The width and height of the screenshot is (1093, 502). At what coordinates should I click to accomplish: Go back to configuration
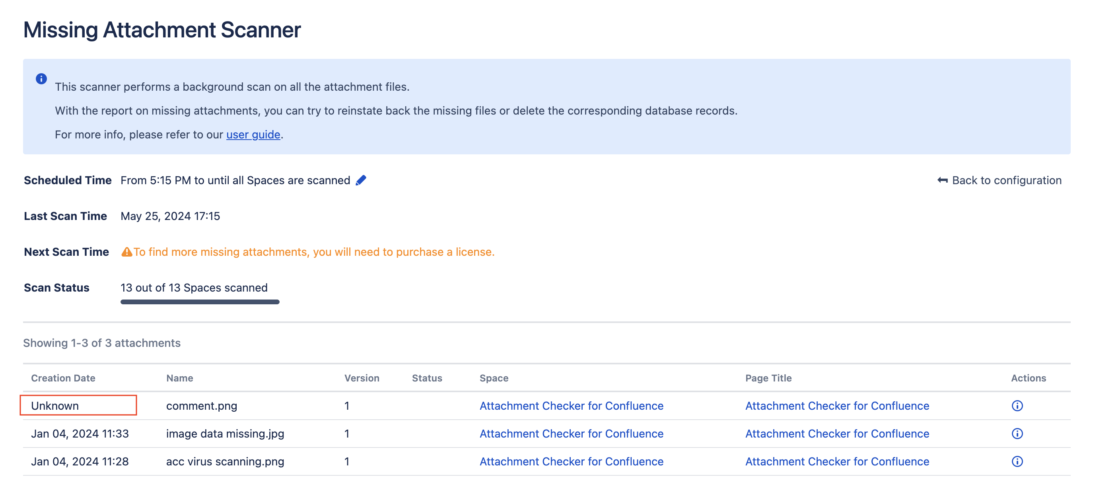[1006, 180]
